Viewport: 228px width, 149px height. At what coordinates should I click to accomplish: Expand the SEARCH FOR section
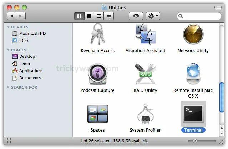(x=8, y=87)
